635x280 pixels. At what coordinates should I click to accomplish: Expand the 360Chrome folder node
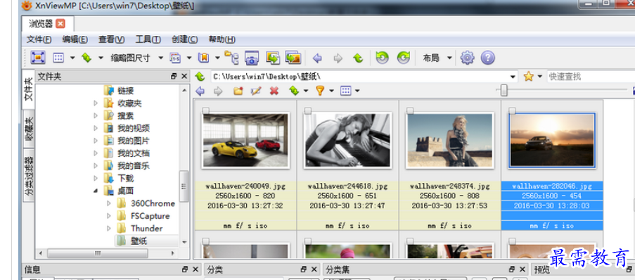108,203
